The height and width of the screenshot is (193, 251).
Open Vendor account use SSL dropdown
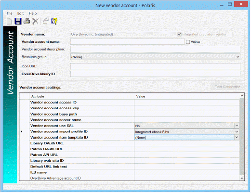coord(237,126)
